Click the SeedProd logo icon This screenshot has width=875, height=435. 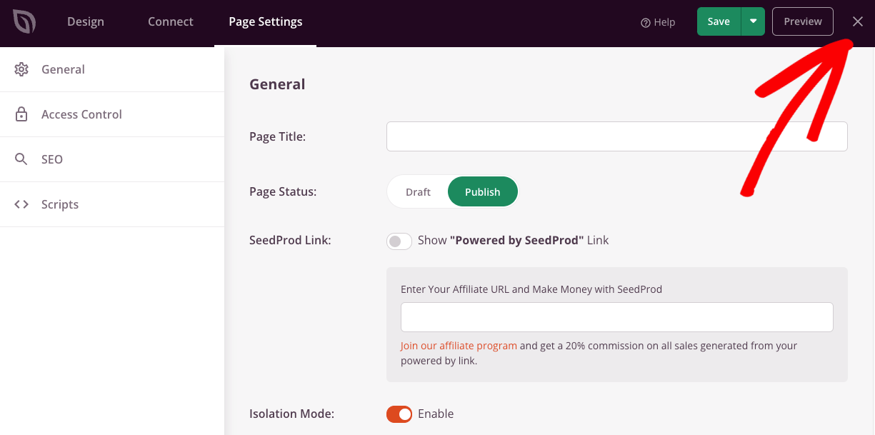24,21
